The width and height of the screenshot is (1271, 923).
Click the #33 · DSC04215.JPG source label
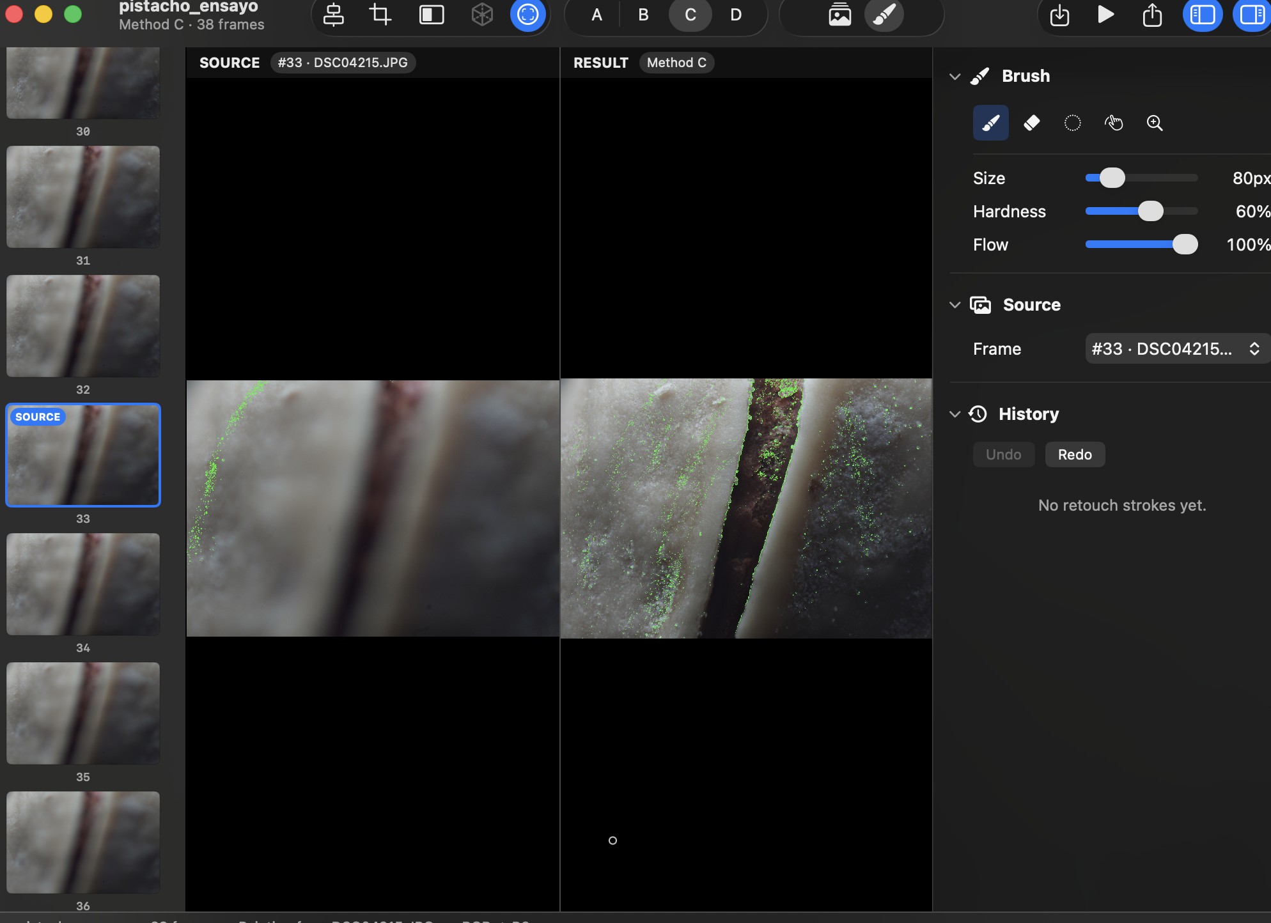pos(343,63)
